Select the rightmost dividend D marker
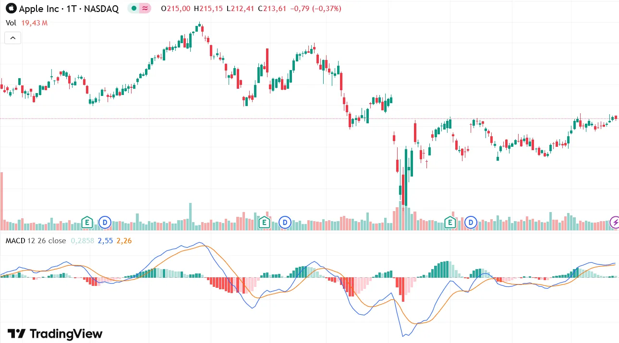This screenshot has width=619, height=343. [x=471, y=222]
